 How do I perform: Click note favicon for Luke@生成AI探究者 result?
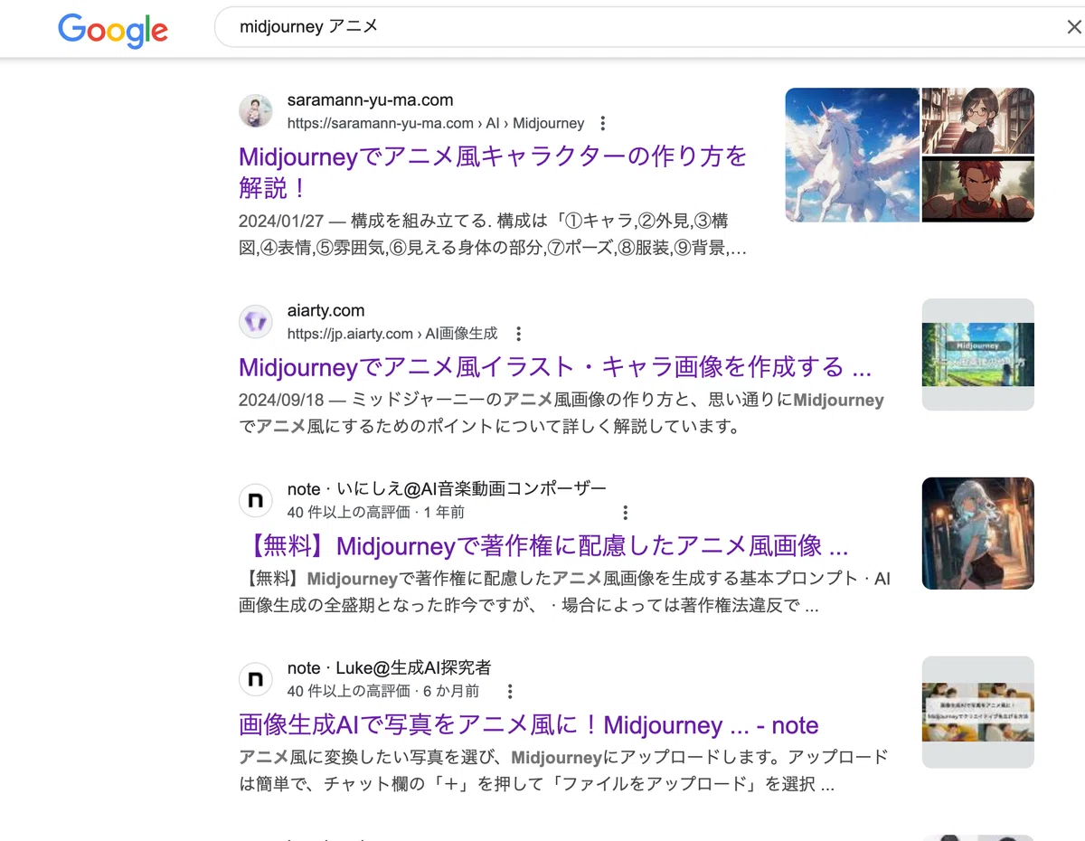pyautogui.click(x=256, y=678)
